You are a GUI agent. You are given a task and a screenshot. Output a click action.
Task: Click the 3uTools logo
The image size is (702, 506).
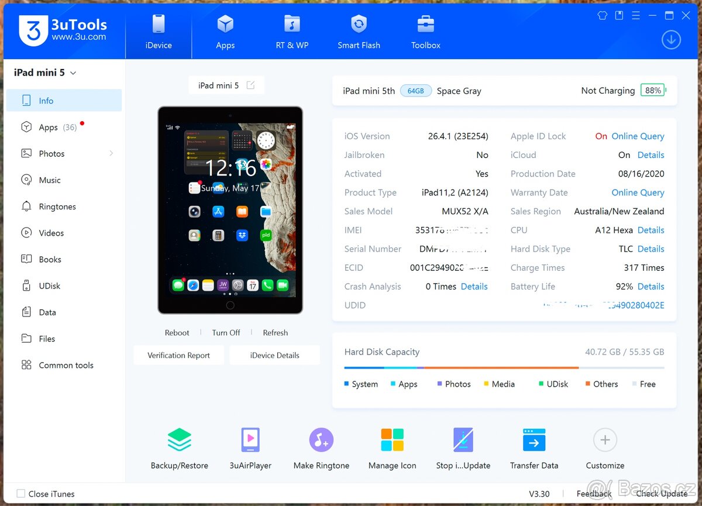tap(63, 31)
